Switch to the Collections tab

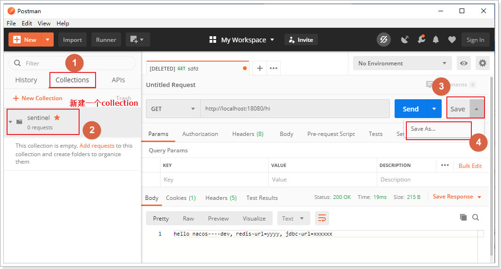(x=72, y=80)
